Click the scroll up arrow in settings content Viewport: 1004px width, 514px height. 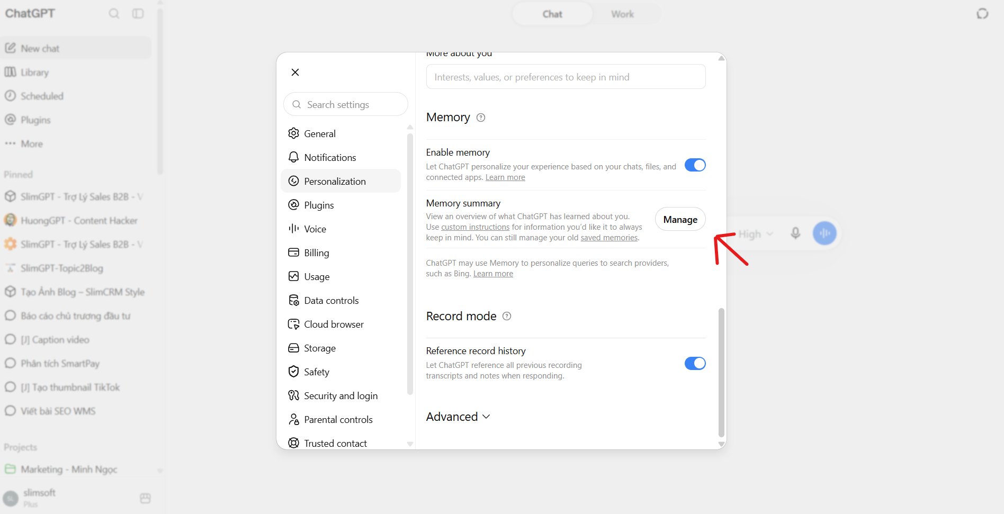point(721,58)
